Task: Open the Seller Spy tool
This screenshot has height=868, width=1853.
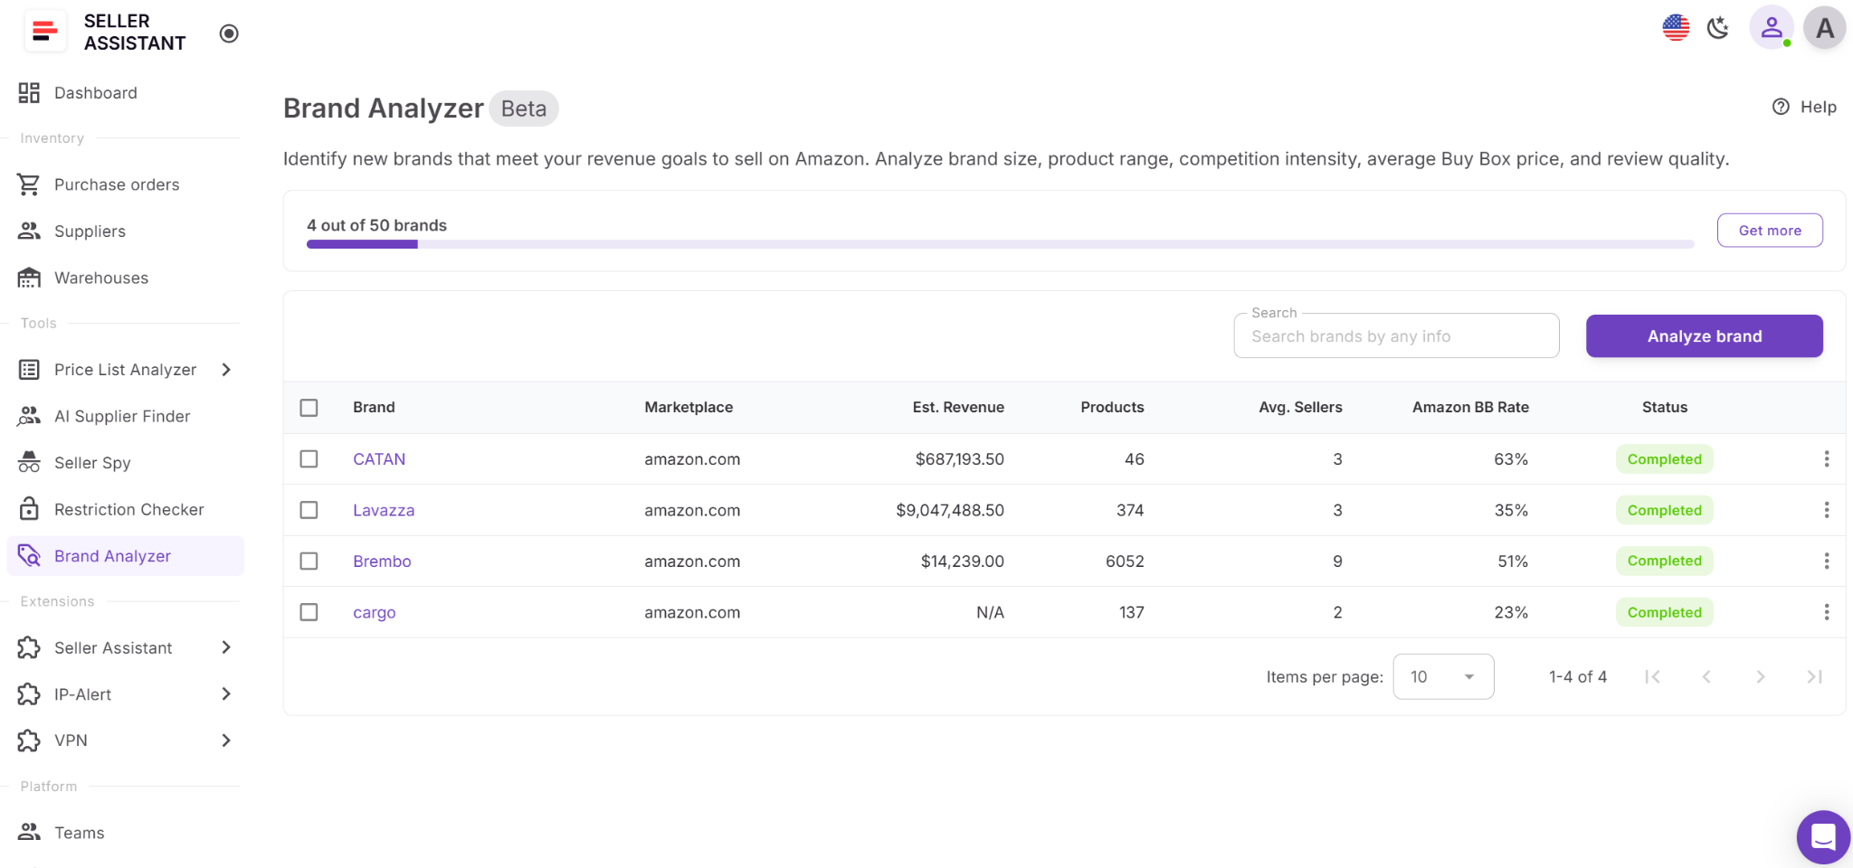Action: (93, 463)
